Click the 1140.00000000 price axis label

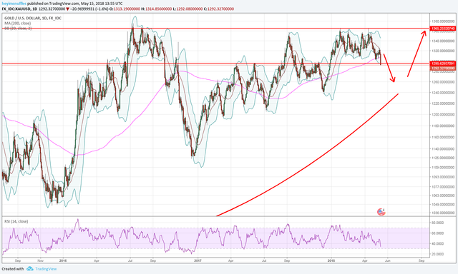pos(443,149)
